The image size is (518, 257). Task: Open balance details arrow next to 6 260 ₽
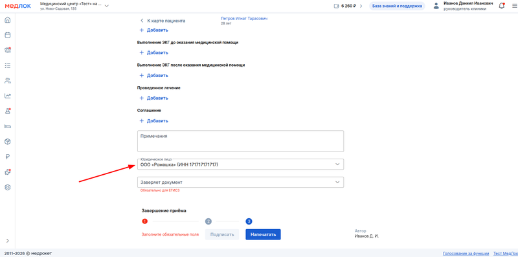click(x=361, y=6)
